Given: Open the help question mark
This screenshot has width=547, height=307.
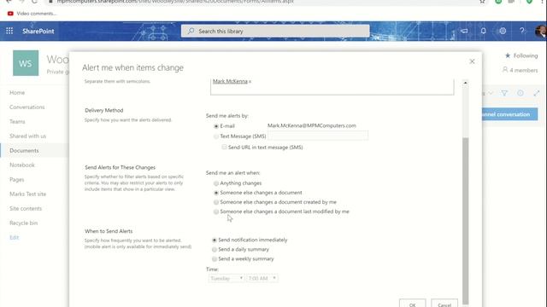Looking at the screenshot, I should [522, 31].
